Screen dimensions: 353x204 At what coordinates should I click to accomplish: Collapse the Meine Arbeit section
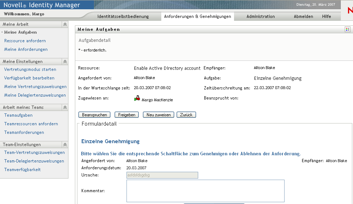point(65,24)
